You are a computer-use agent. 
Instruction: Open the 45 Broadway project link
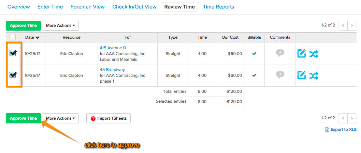(x=112, y=69)
